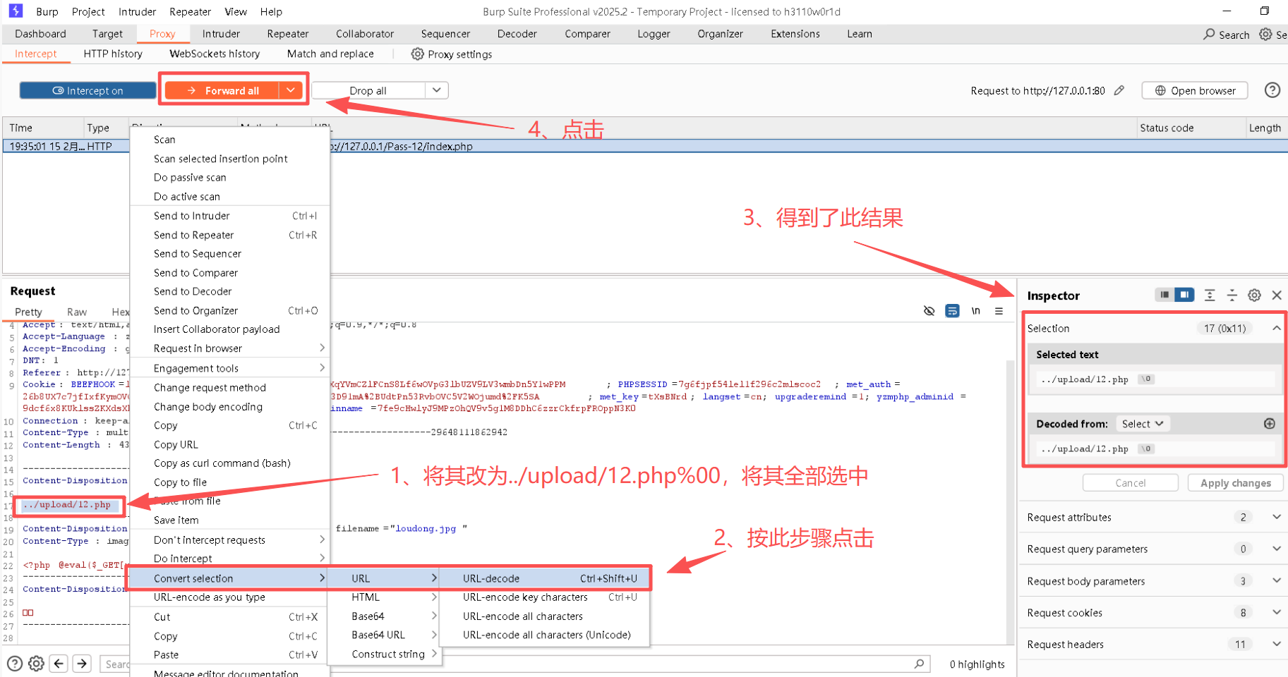Select Send to Repeater menu item
The image size is (1288, 677).
click(x=230, y=235)
